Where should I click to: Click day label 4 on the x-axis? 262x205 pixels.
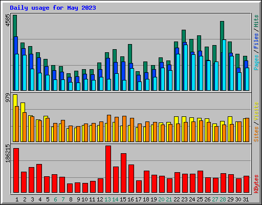point(40,199)
